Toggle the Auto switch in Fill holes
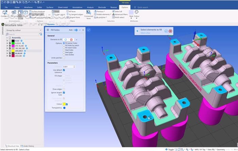 point(75,30)
